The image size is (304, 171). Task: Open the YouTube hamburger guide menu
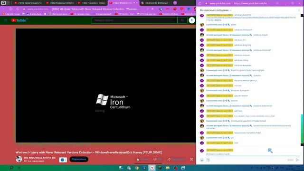tap(6, 20)
